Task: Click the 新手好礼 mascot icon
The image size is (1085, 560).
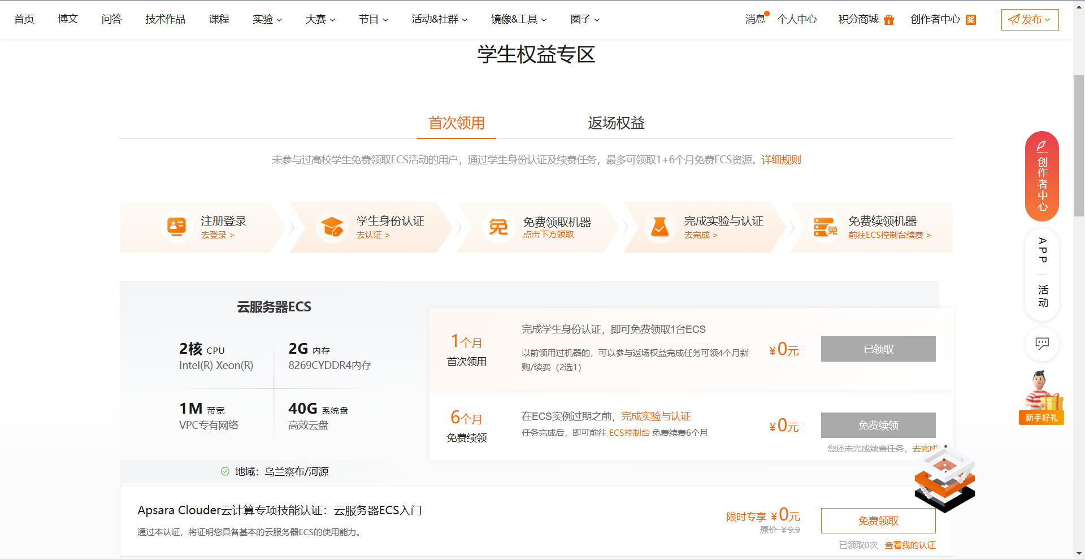Action: point(1041,397)
